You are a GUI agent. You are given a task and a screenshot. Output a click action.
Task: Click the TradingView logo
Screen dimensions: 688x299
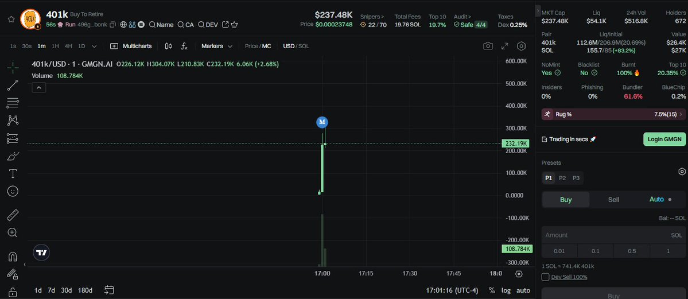(41, 253)
